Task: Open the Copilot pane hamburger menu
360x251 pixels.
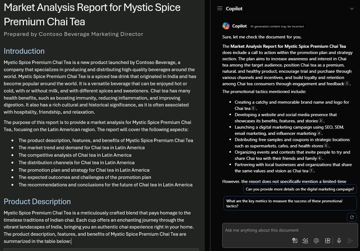Action: 219,8
